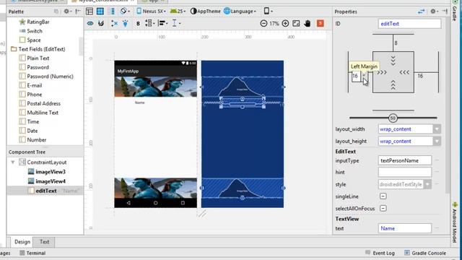
Task: Click the Clear All Constraints icon
Action: pos(114,23)
